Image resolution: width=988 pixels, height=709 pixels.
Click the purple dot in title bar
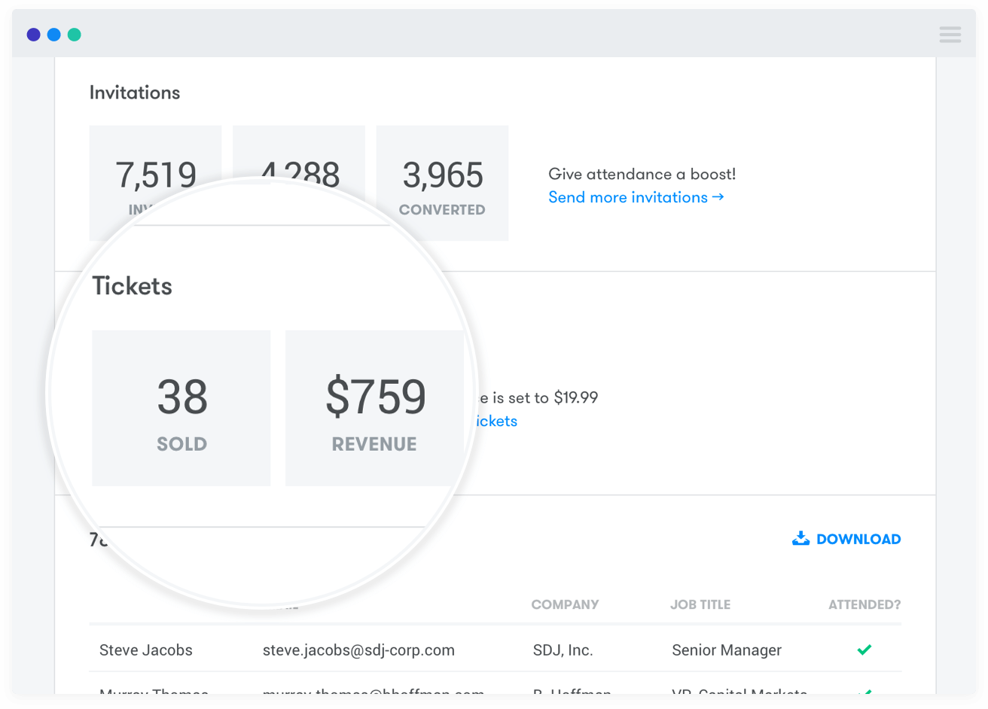click(33, 35)
